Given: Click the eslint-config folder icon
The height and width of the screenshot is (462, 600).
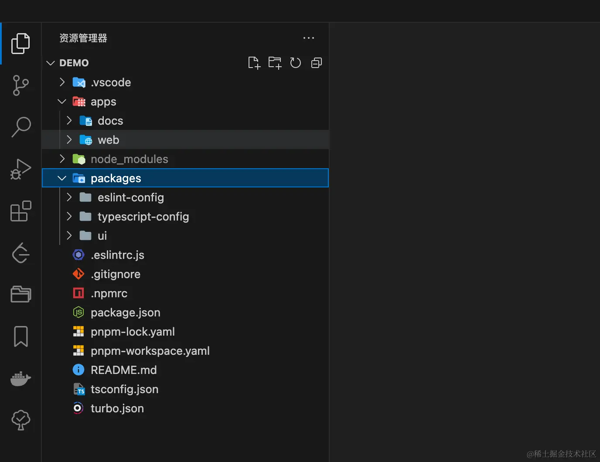Looking at the screenshot, I should click(85, 197).
